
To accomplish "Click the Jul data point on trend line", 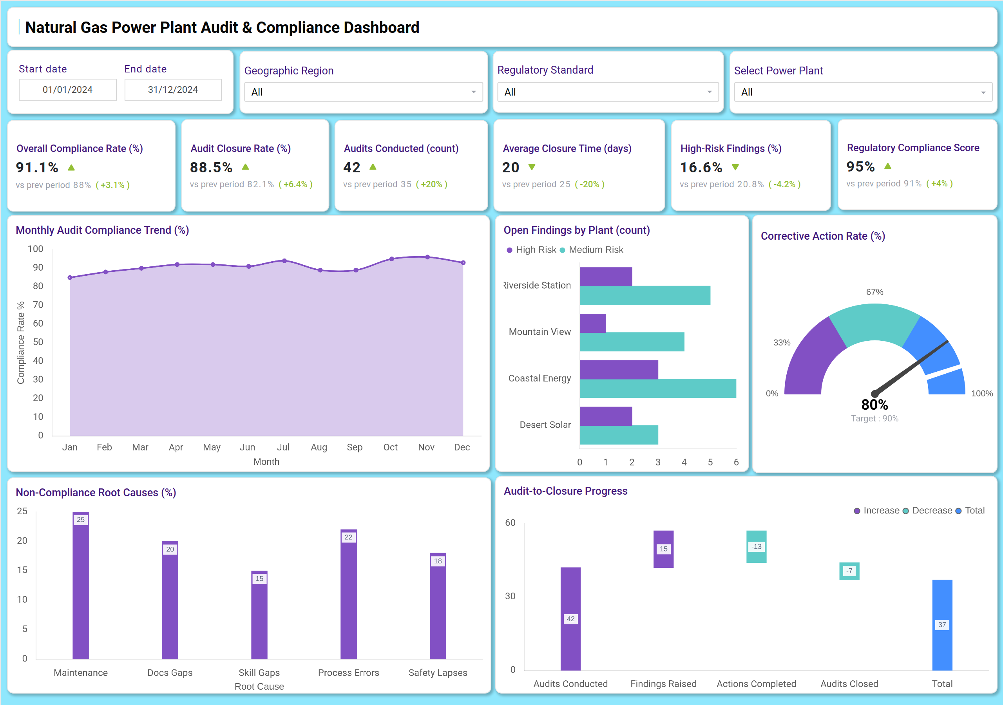I will tap(284, 261).
